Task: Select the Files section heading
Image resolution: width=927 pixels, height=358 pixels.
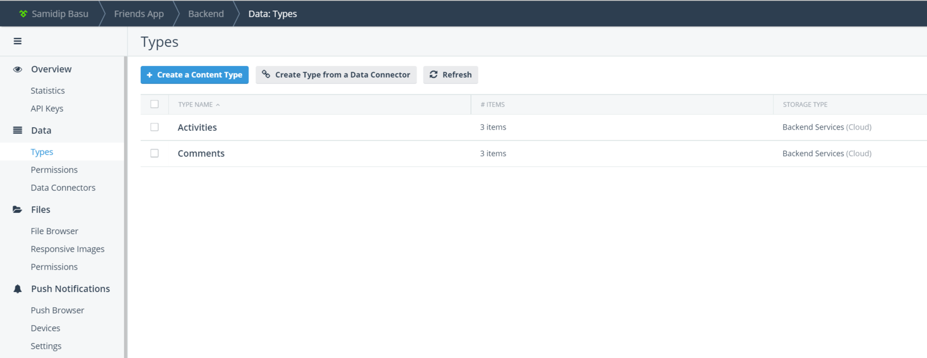Action: coord(41,209)
